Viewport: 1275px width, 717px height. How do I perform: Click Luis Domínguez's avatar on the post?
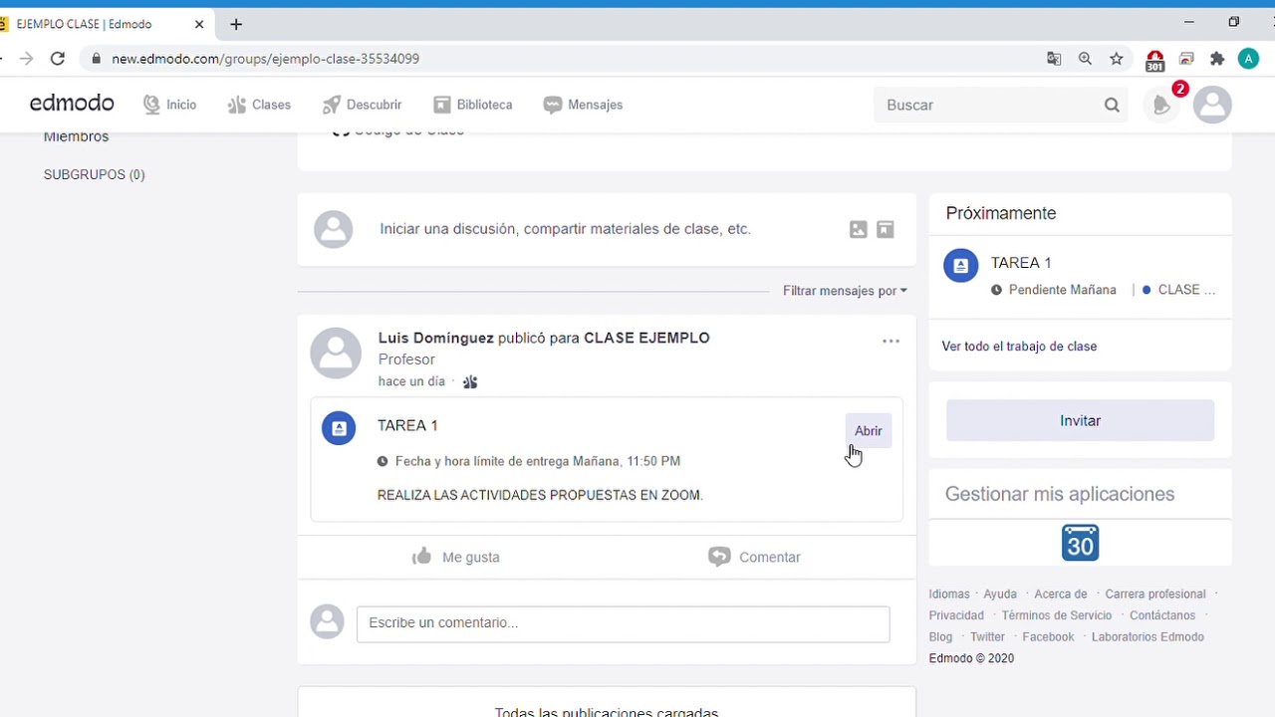click(336, 354)
